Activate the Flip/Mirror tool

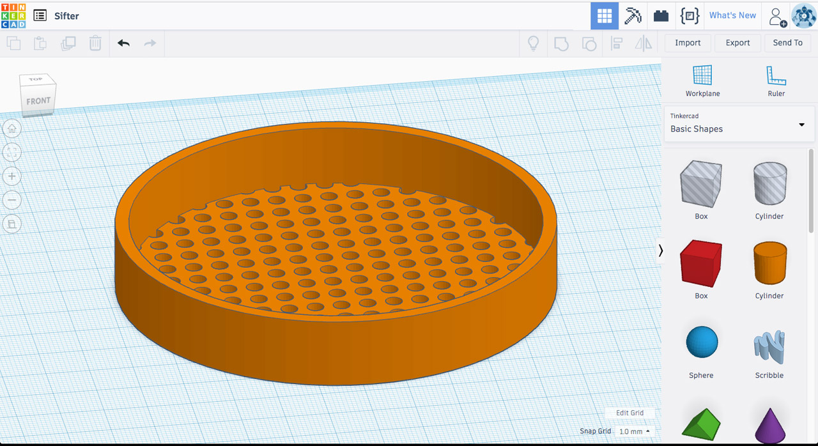tap(643, 43)
